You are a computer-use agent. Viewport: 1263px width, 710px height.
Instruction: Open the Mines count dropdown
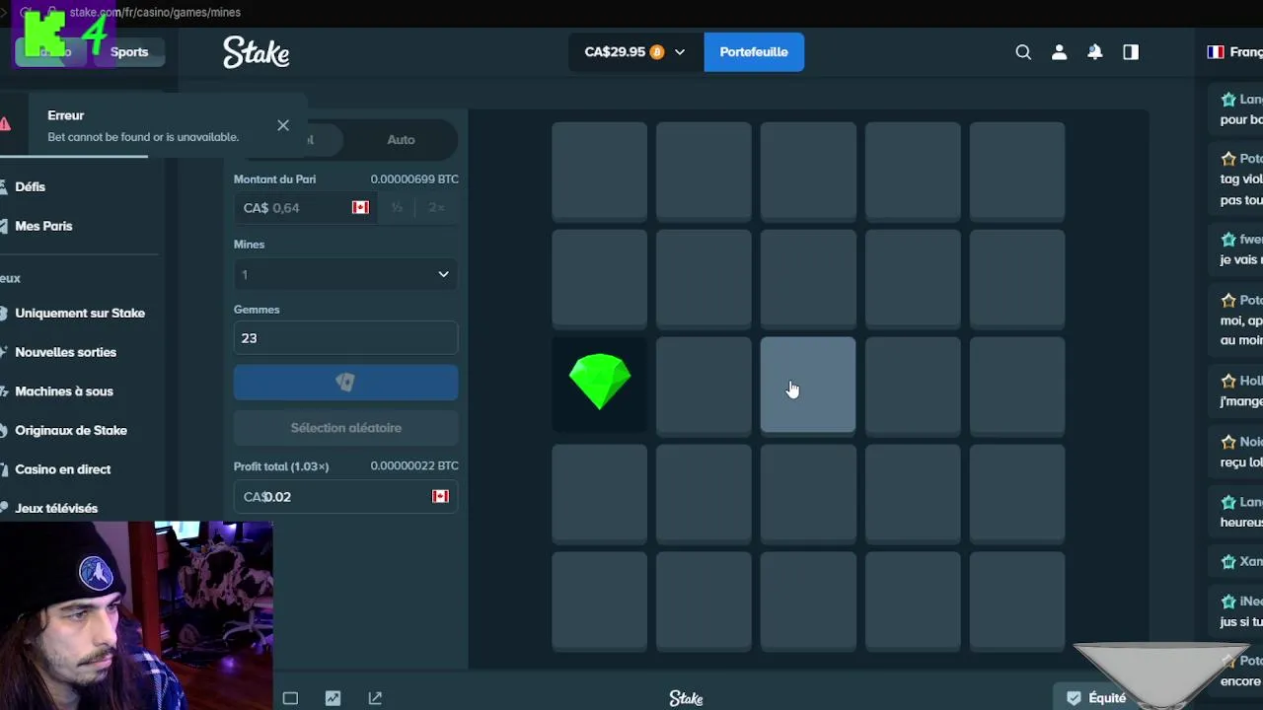point(345,274)
